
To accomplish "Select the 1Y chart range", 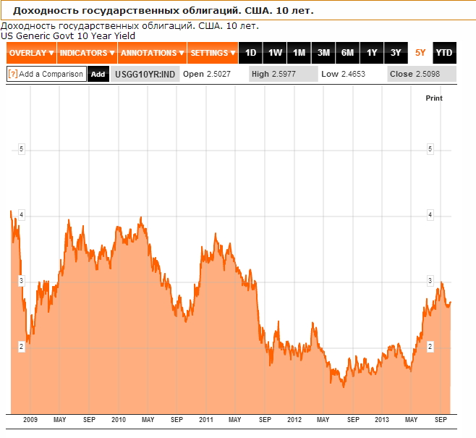I will click(372, 53).
